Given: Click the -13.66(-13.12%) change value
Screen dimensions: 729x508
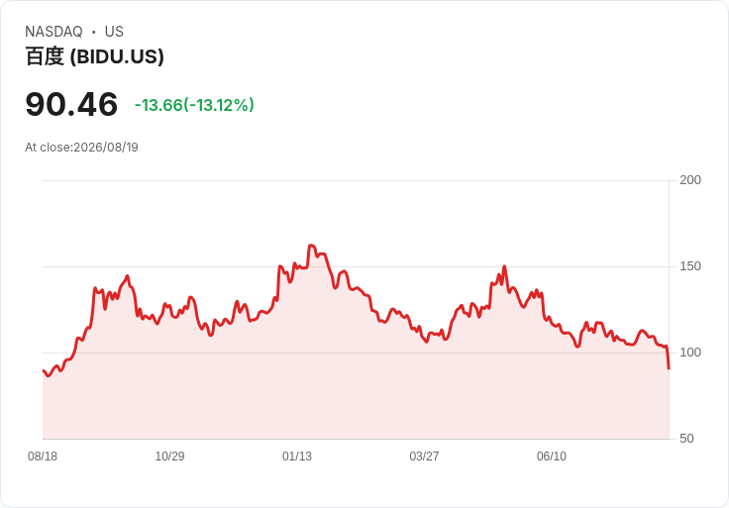Looking at the screenshot, I should tap(194, 105).
